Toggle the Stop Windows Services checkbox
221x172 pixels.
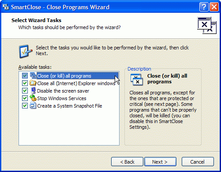[25, 98]
